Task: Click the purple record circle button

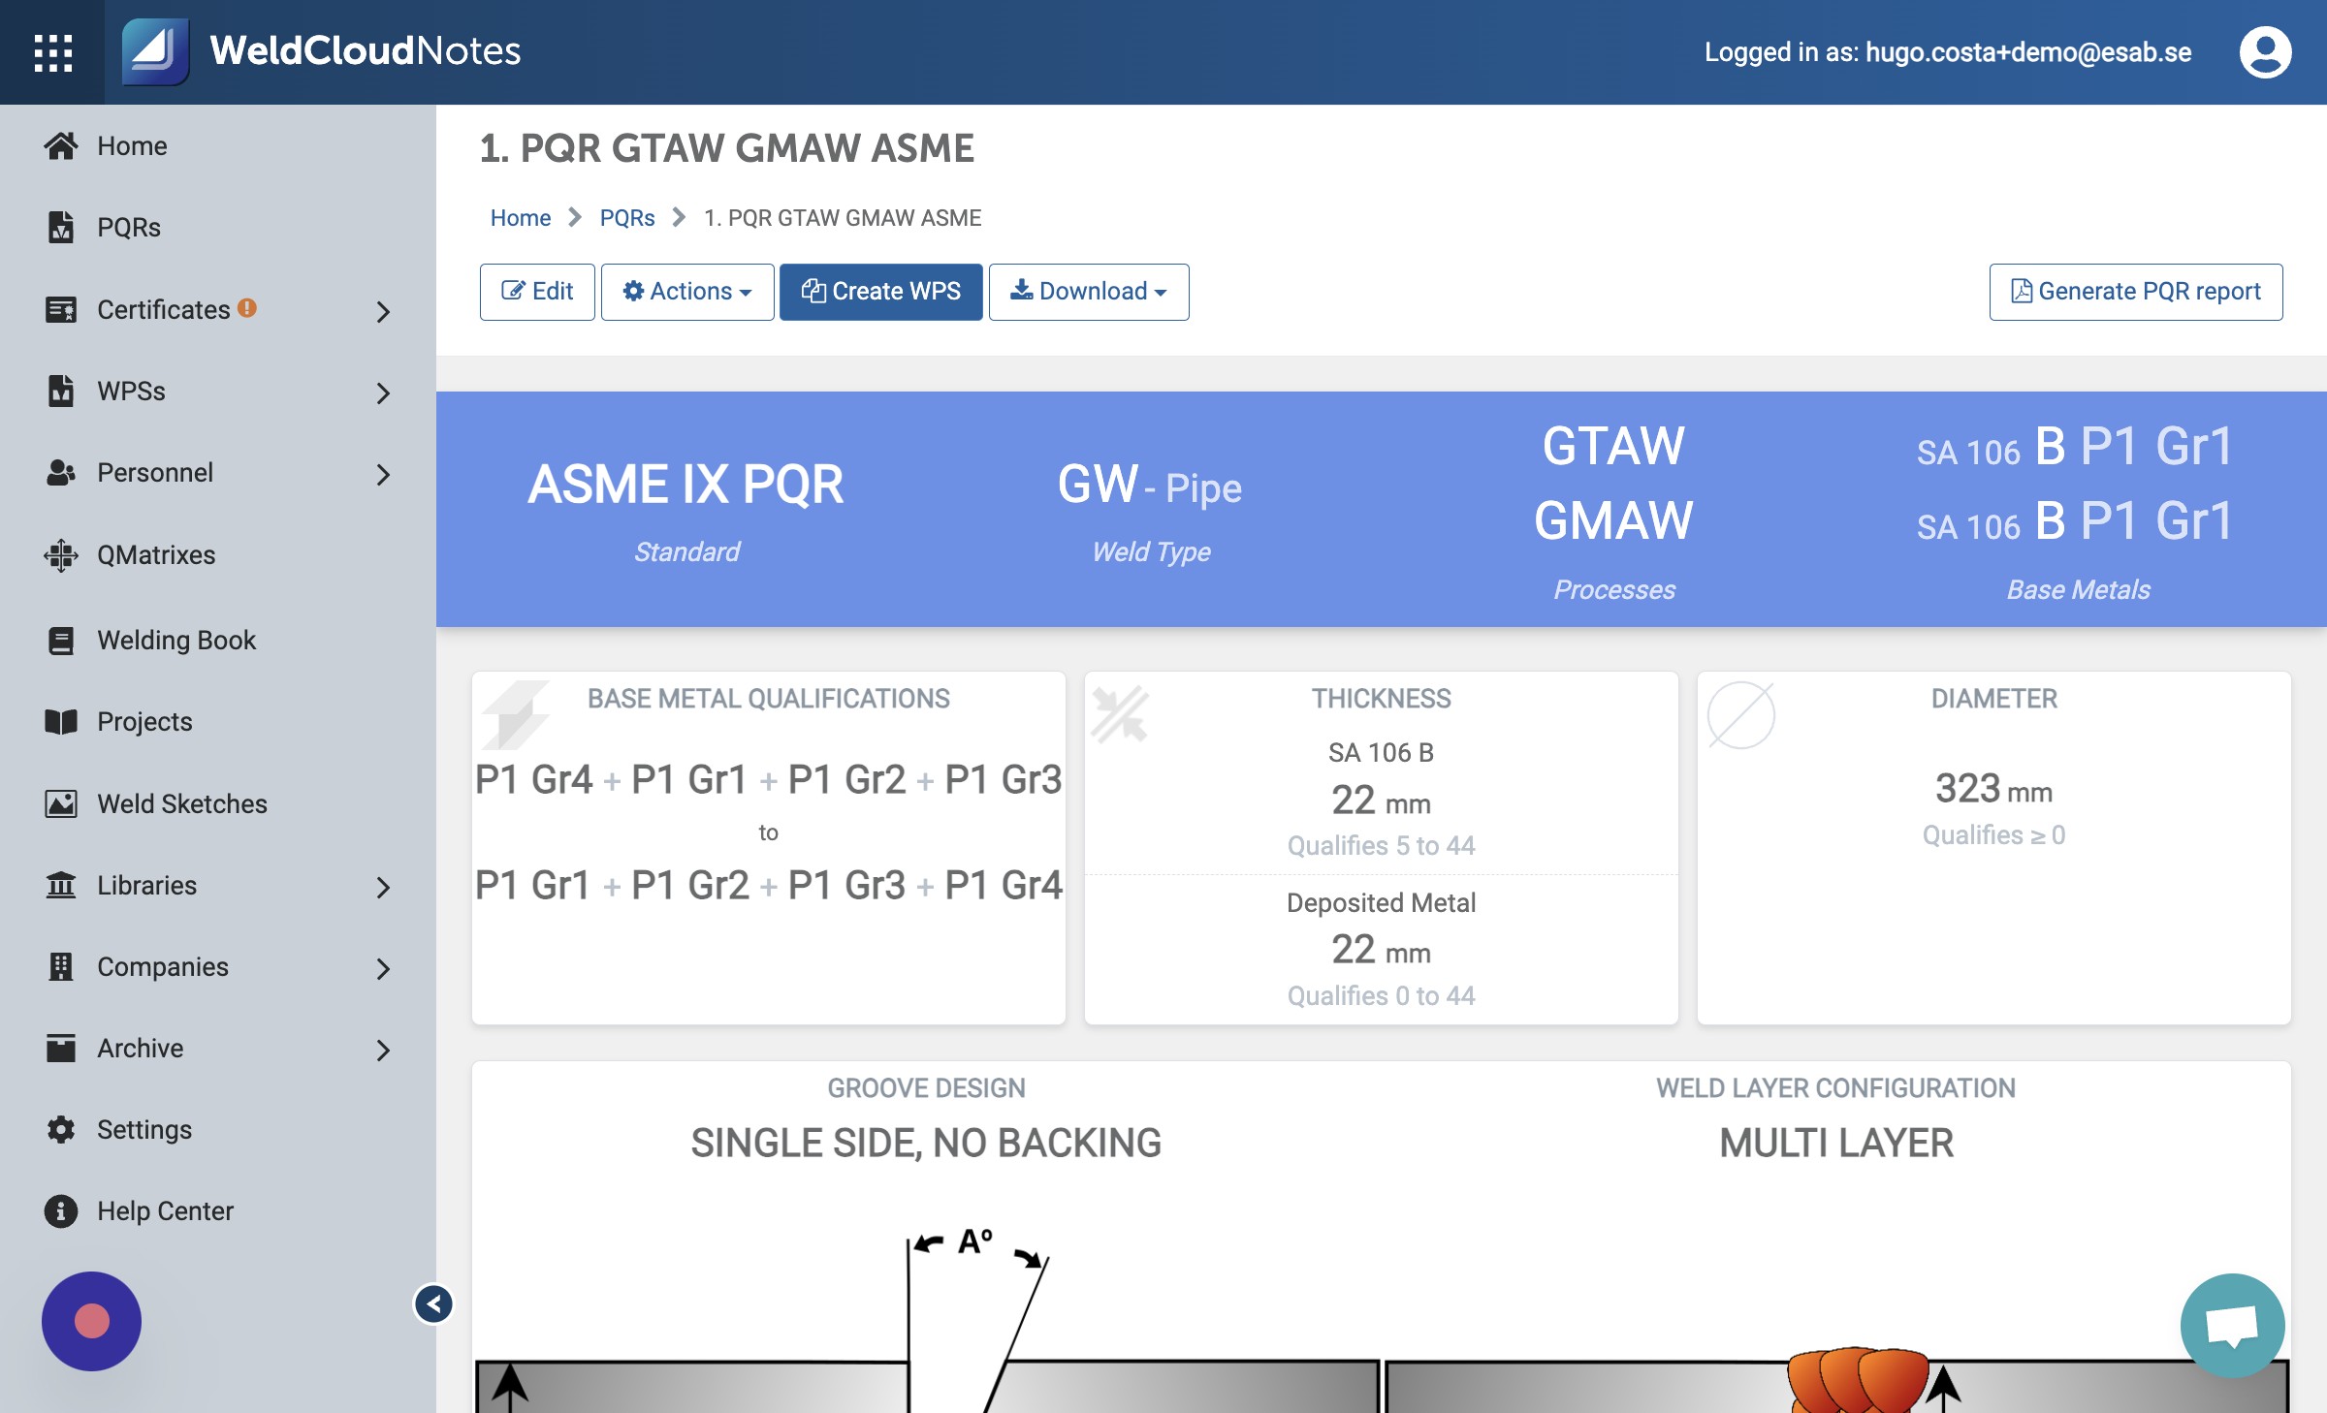Action: pos(91,1322)
